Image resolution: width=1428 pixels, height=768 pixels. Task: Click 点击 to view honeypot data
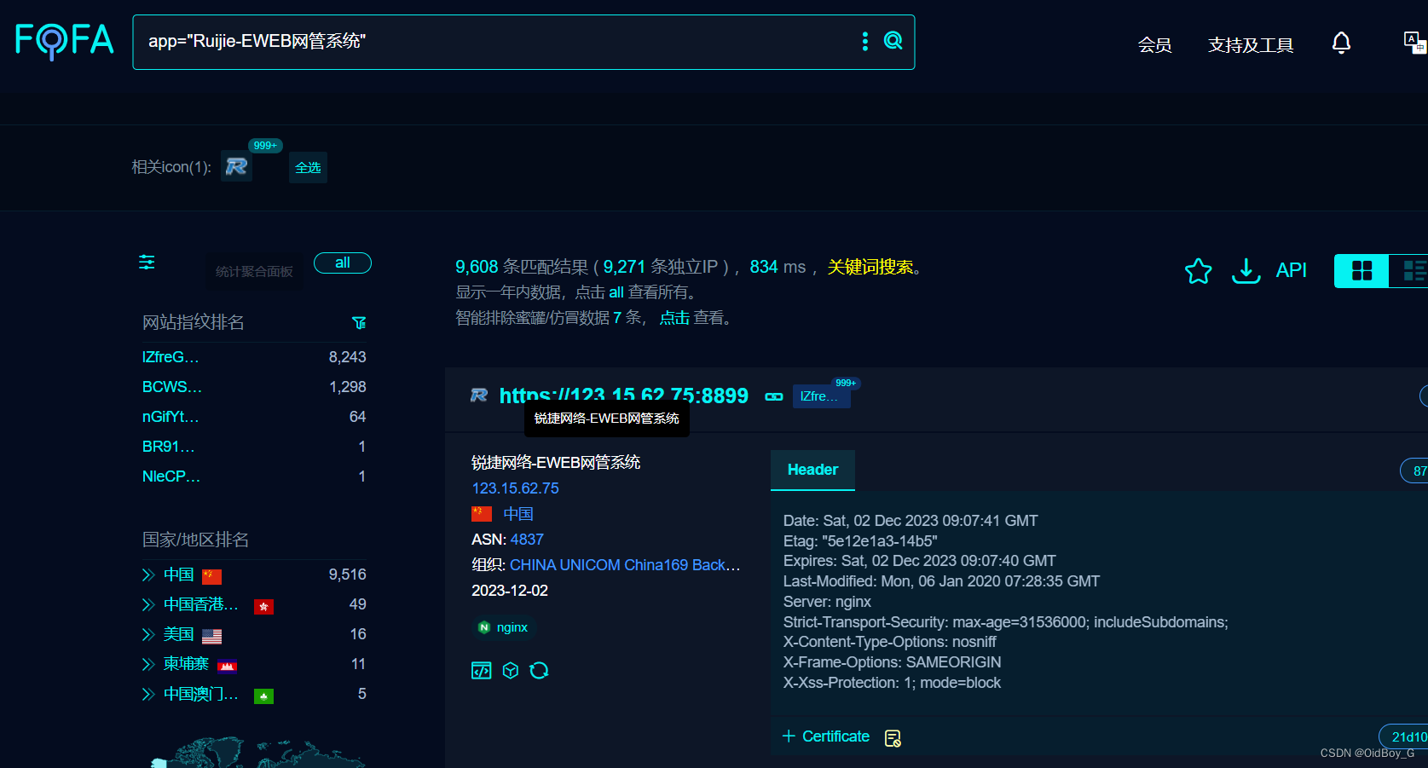tap(674, 318)
